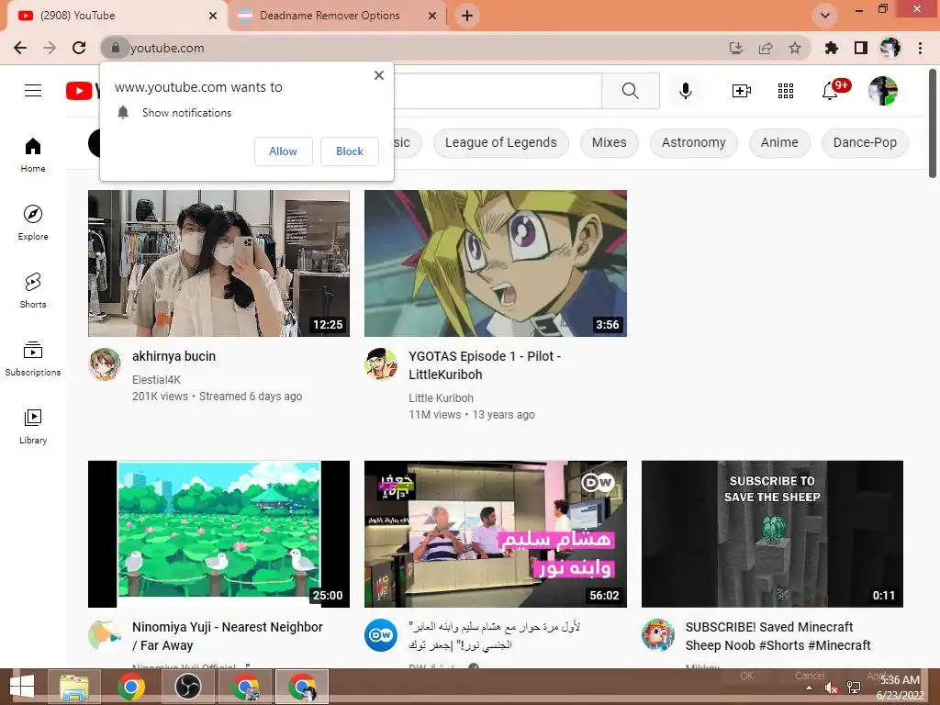Screen dimensions: 940x705
Task: Open the DW Arabic 56:02 video thumbnail
Action: pos(496,533)
